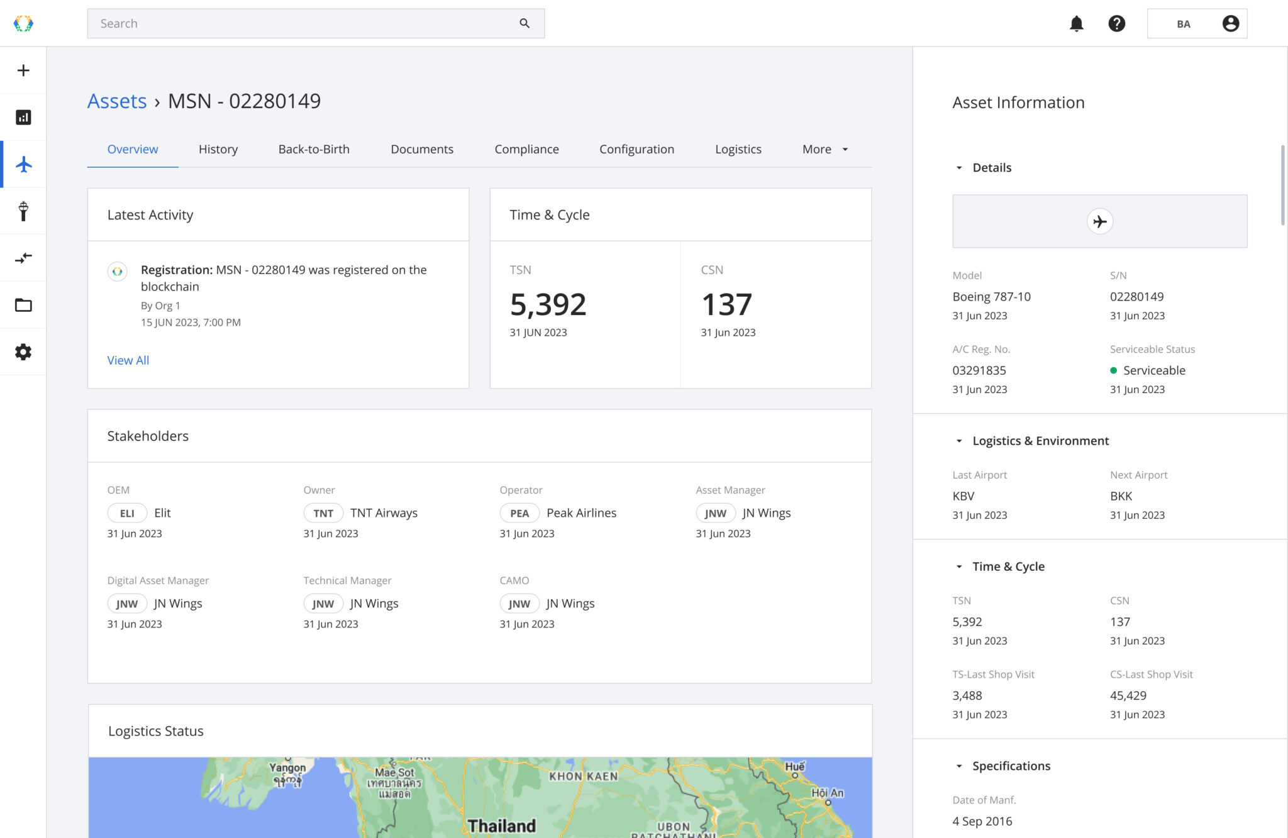Click the search magnifier icon
The image size is (1288, 838).
(x=525, y=23)
